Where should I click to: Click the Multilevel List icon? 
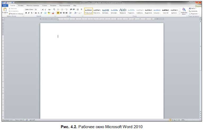tap(66, 10)
